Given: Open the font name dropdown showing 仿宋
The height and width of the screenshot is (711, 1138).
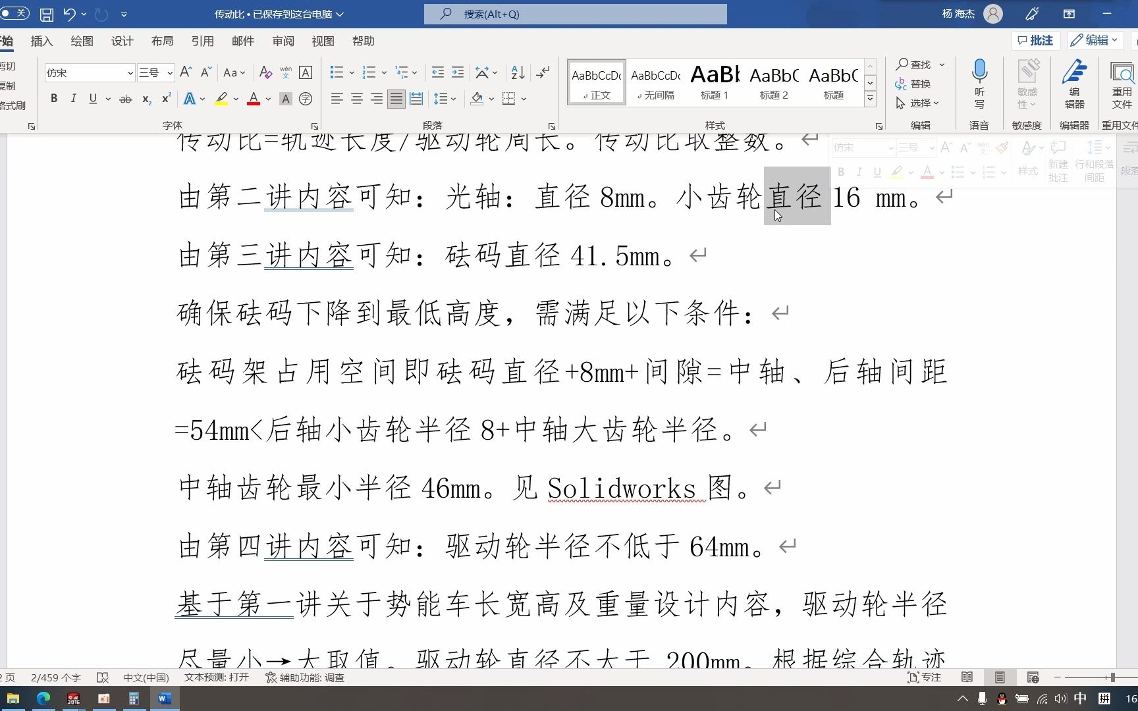Looking at the screenshot, I should [130, 72].
